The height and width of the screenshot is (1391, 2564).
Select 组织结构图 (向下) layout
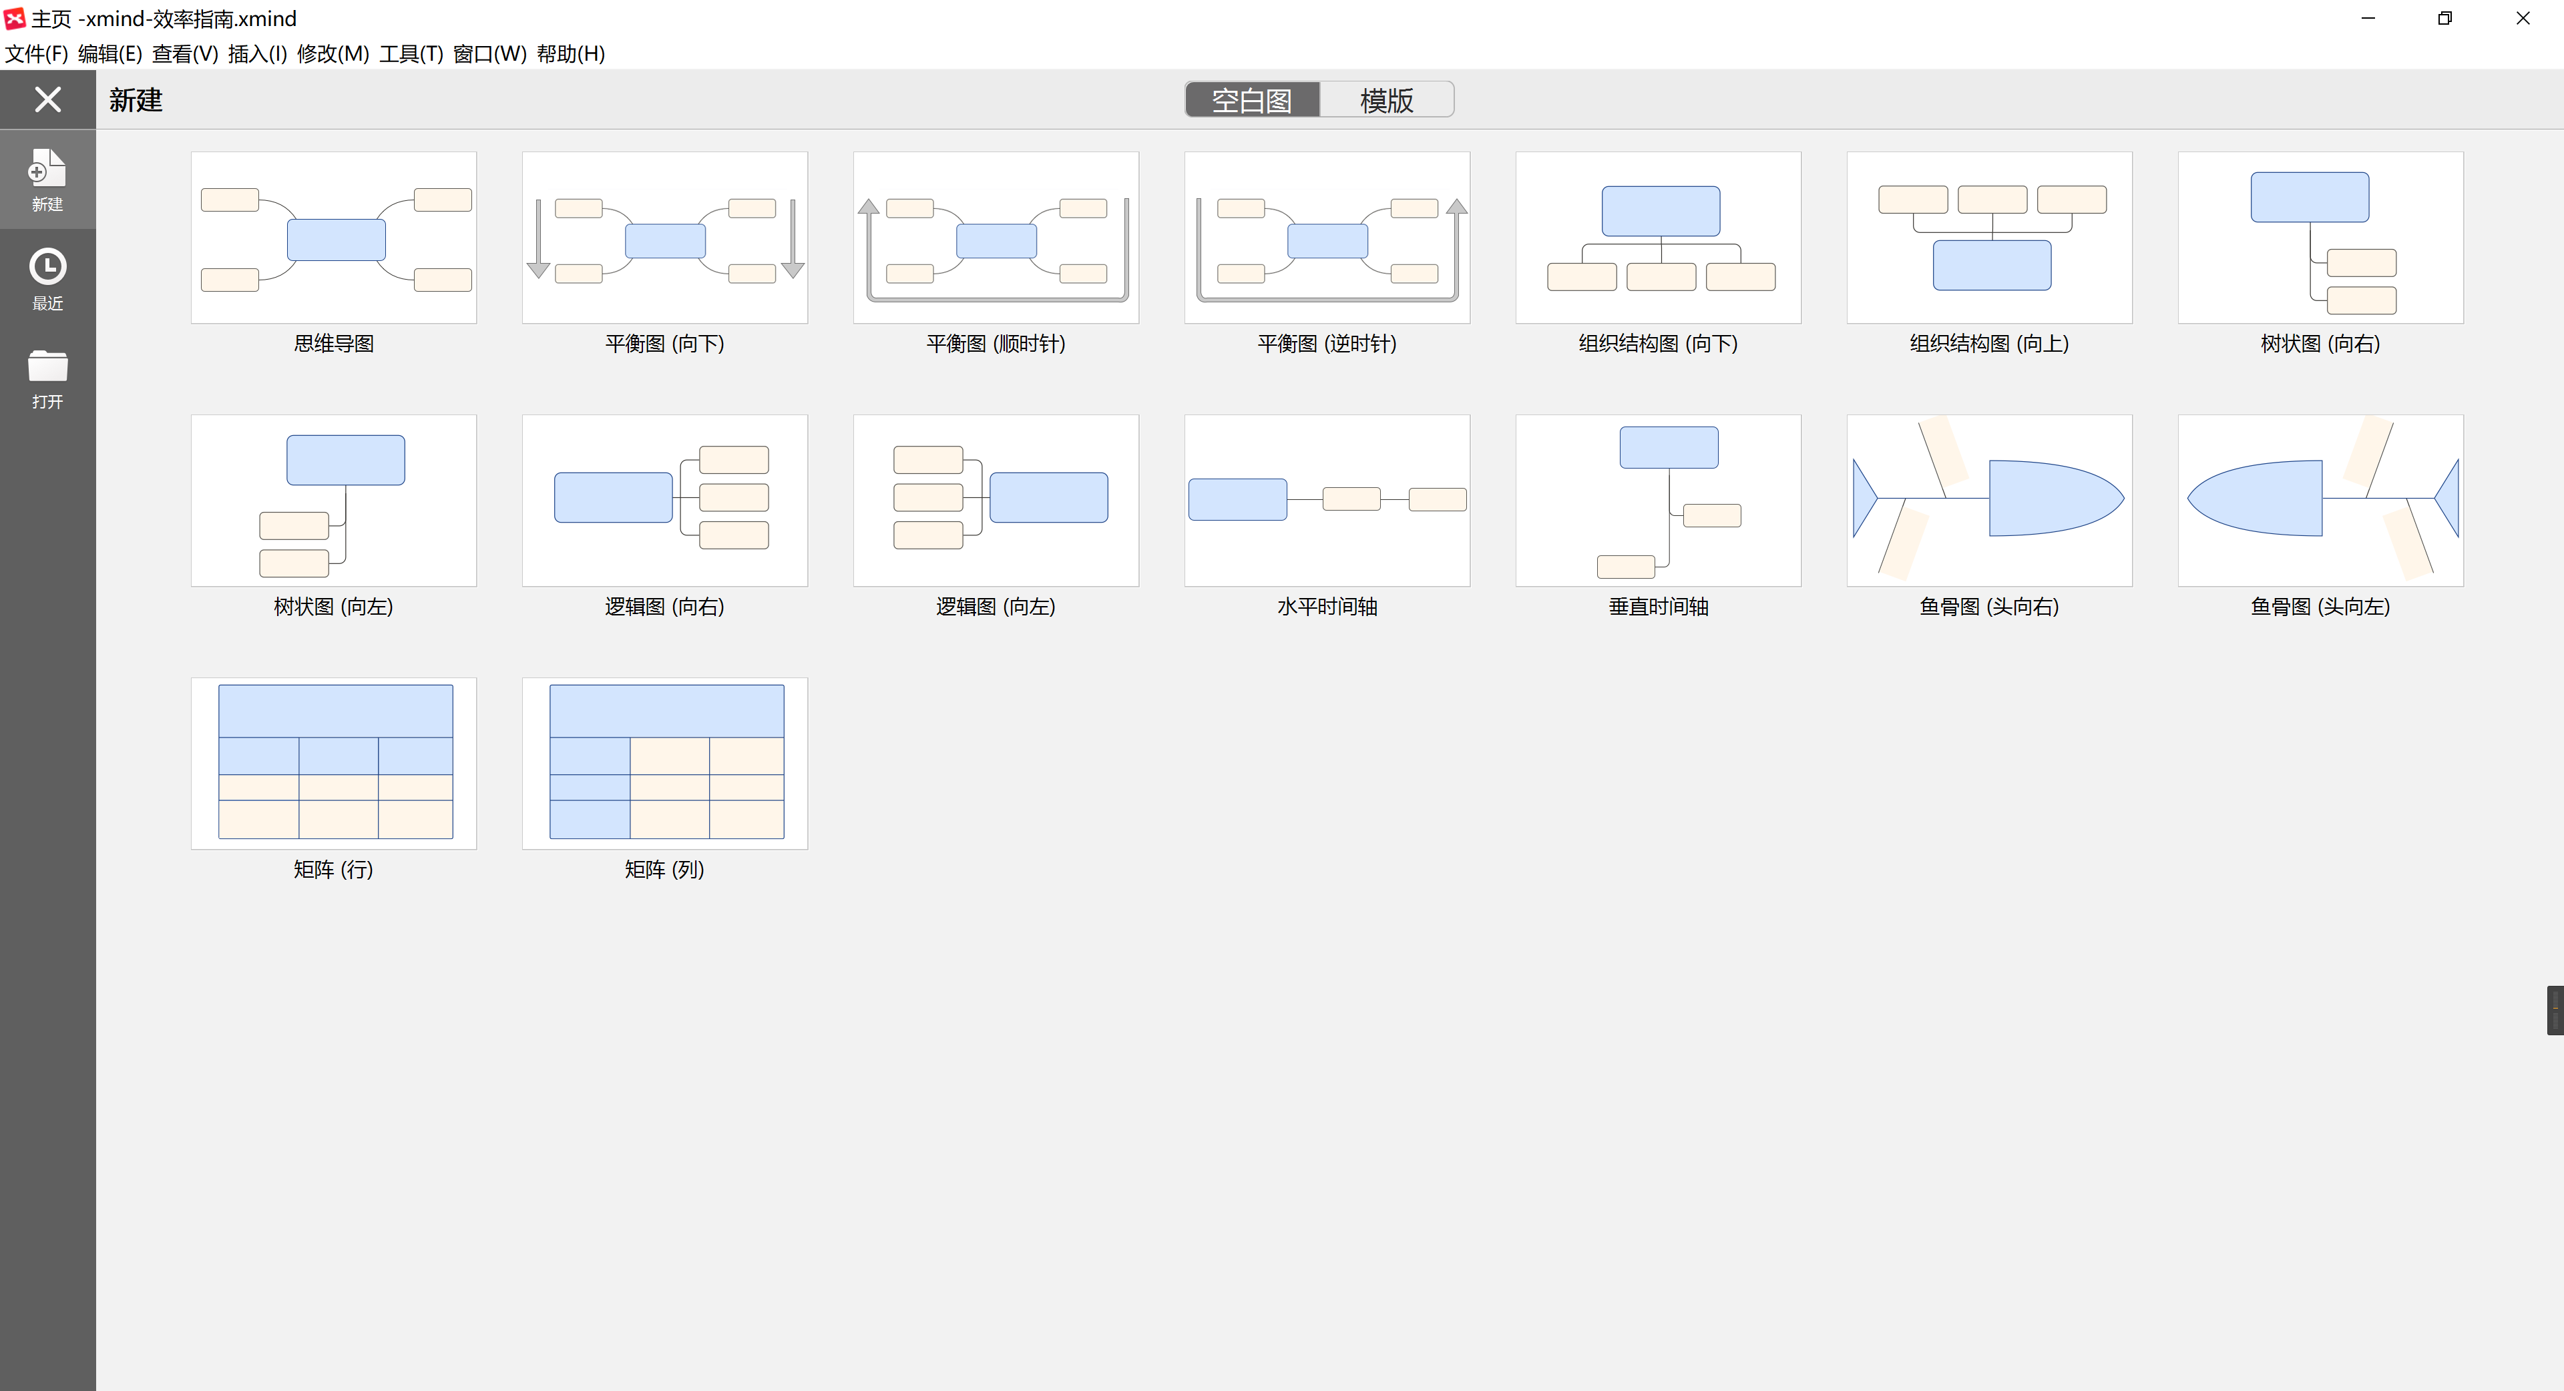(1657, 238)
